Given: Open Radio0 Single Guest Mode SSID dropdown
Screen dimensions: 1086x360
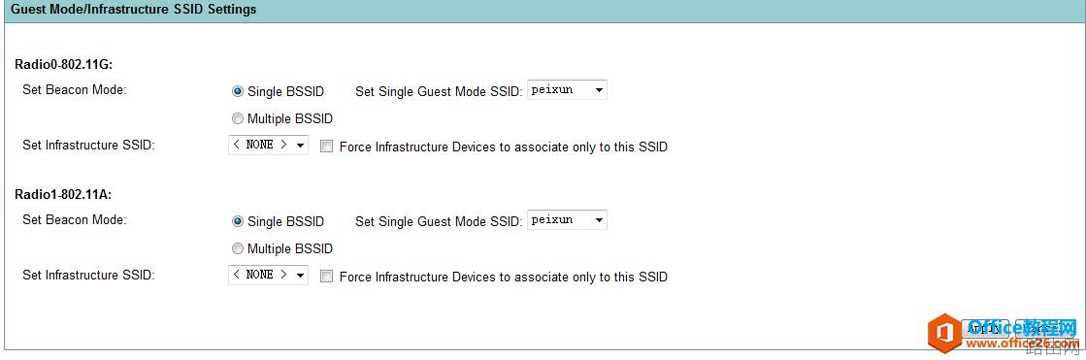Looking at the screenshot, I should [x=567, y=90].
